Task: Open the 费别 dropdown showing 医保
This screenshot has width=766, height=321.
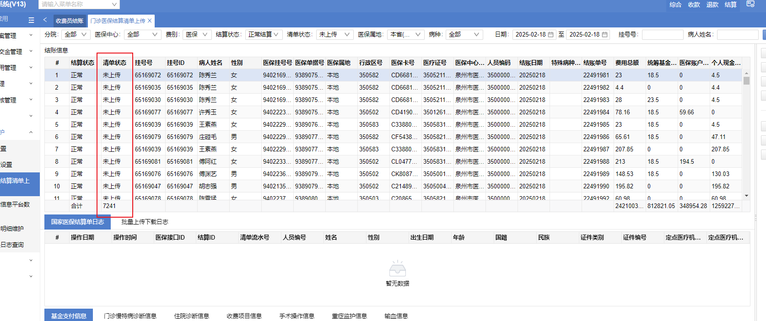Action: pos(197,35)
